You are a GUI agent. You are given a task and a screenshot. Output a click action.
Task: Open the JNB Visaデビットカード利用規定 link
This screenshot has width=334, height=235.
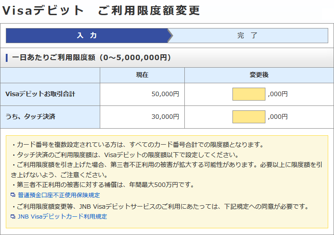click(62, 216)
